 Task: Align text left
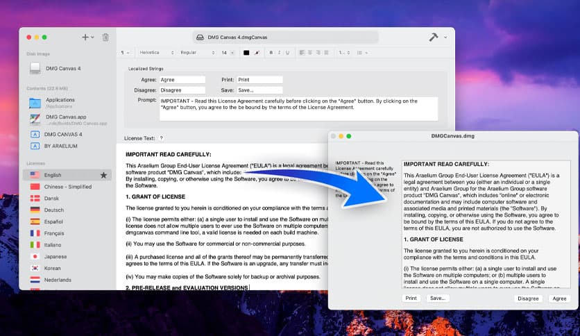tap(302, 53)
